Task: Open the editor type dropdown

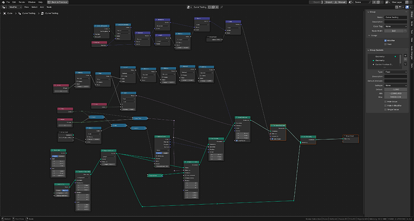Action: coord(4,7)
